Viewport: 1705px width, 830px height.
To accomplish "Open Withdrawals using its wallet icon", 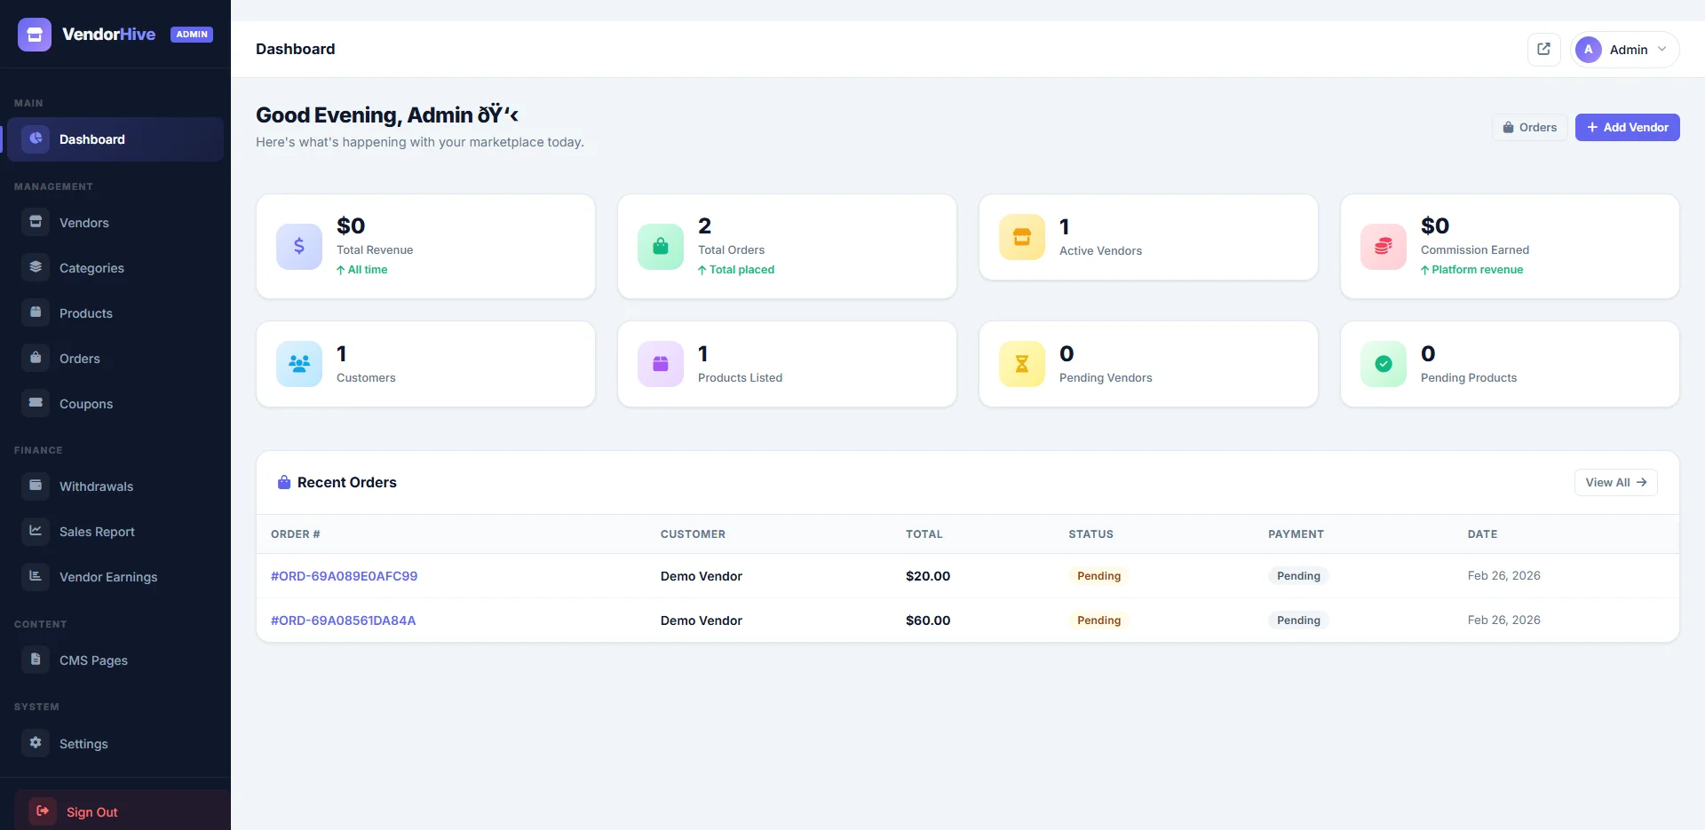I will 35,486.
